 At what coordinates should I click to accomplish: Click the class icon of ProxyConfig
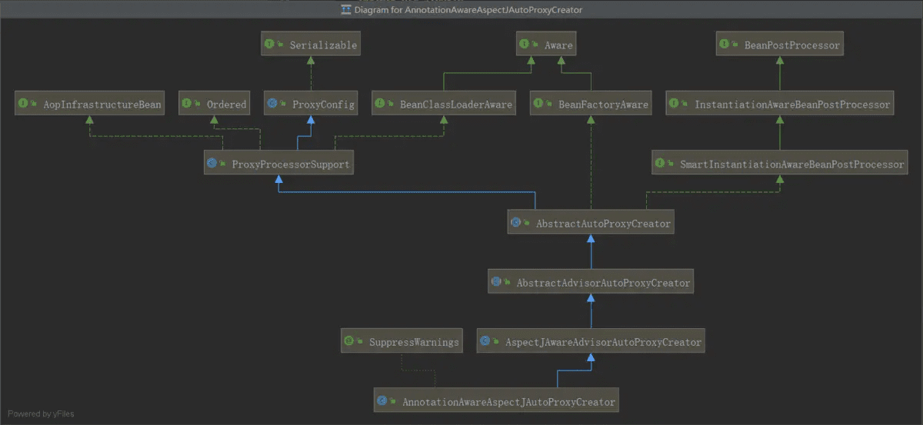(x=273, y=104)
